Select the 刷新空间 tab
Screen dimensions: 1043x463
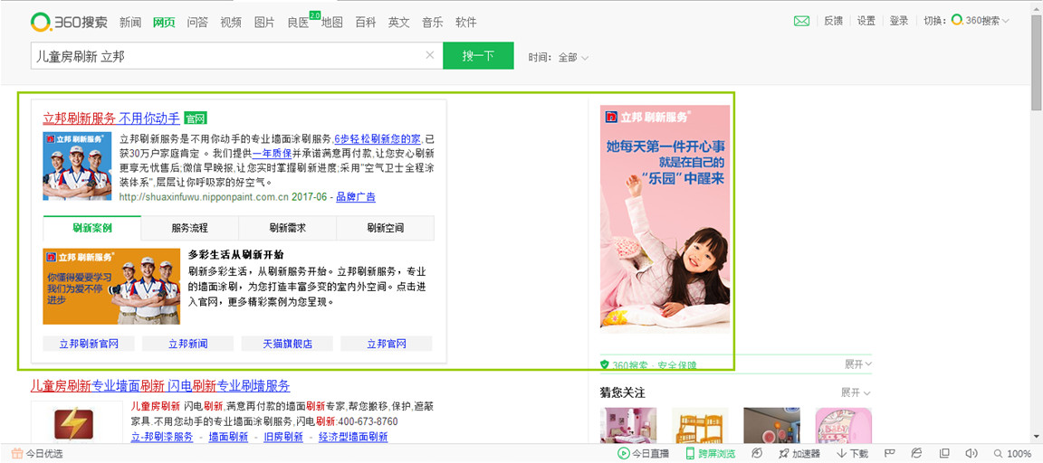click(x=385, y=228)
